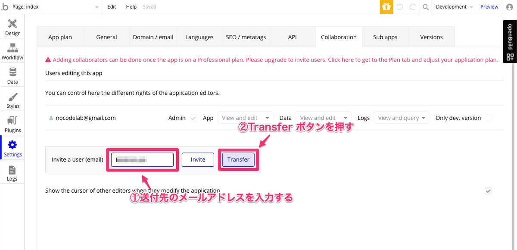Switch to the Sub apps tab
Screen dimensions: 517x250
(385, 37)
